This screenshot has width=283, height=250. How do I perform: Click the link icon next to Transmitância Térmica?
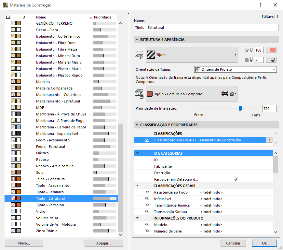147,205
